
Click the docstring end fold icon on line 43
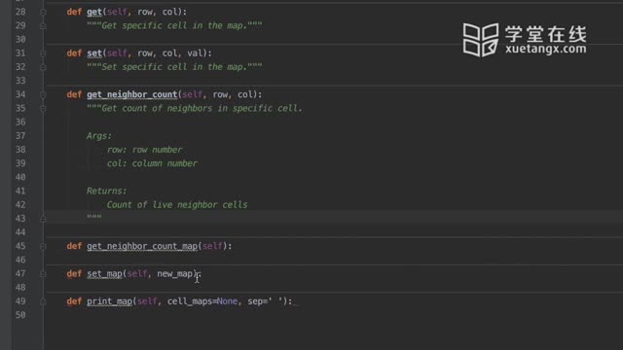(x=43, y=219)
